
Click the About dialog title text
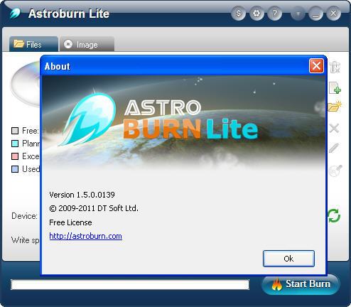58,66
